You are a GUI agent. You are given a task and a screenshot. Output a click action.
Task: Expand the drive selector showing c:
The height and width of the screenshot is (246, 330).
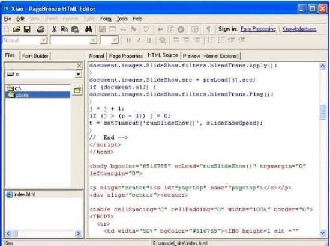click(78, 74)
